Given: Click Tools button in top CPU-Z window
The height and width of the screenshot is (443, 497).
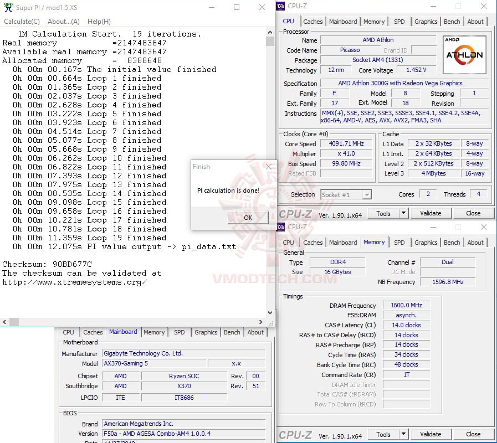Looking at the screenshot, I should click(383, 214).
